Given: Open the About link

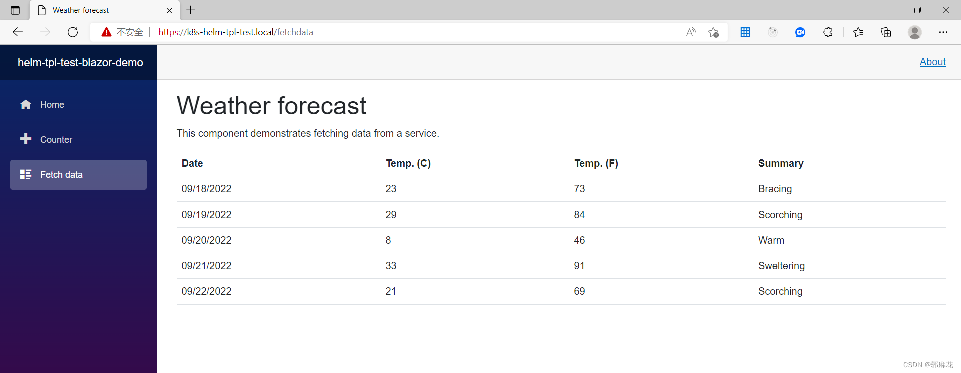Looking at the screenshot, I should 932,62.
